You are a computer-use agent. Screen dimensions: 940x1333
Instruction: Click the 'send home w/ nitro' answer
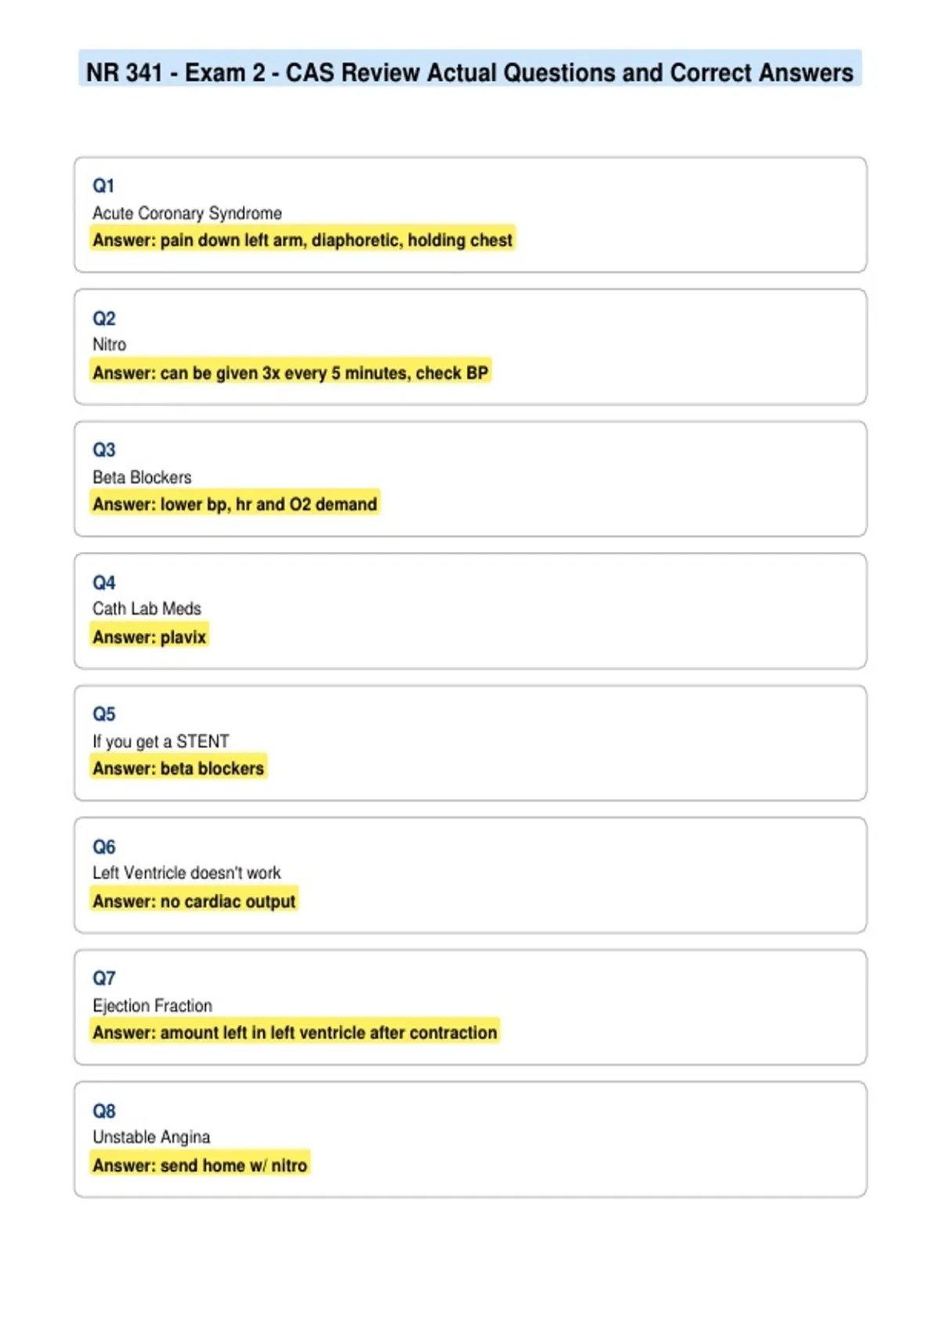pyautogui.click(x=200, y=1165)
